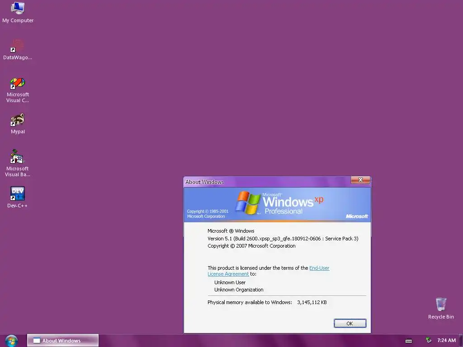Select the Microsoft Visual C++ shortcut
The height and width of the screenshot is (347, 463).
[x=18, y=90]
